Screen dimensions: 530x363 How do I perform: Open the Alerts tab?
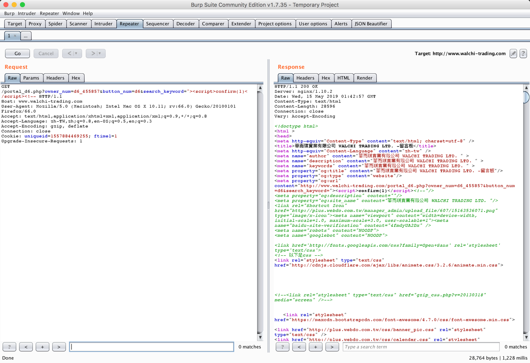click(x=341, y=24)
